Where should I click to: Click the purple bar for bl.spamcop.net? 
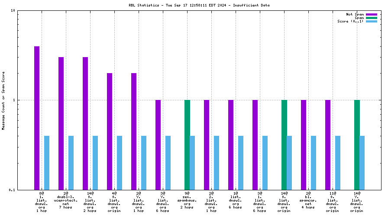point(304,144)
